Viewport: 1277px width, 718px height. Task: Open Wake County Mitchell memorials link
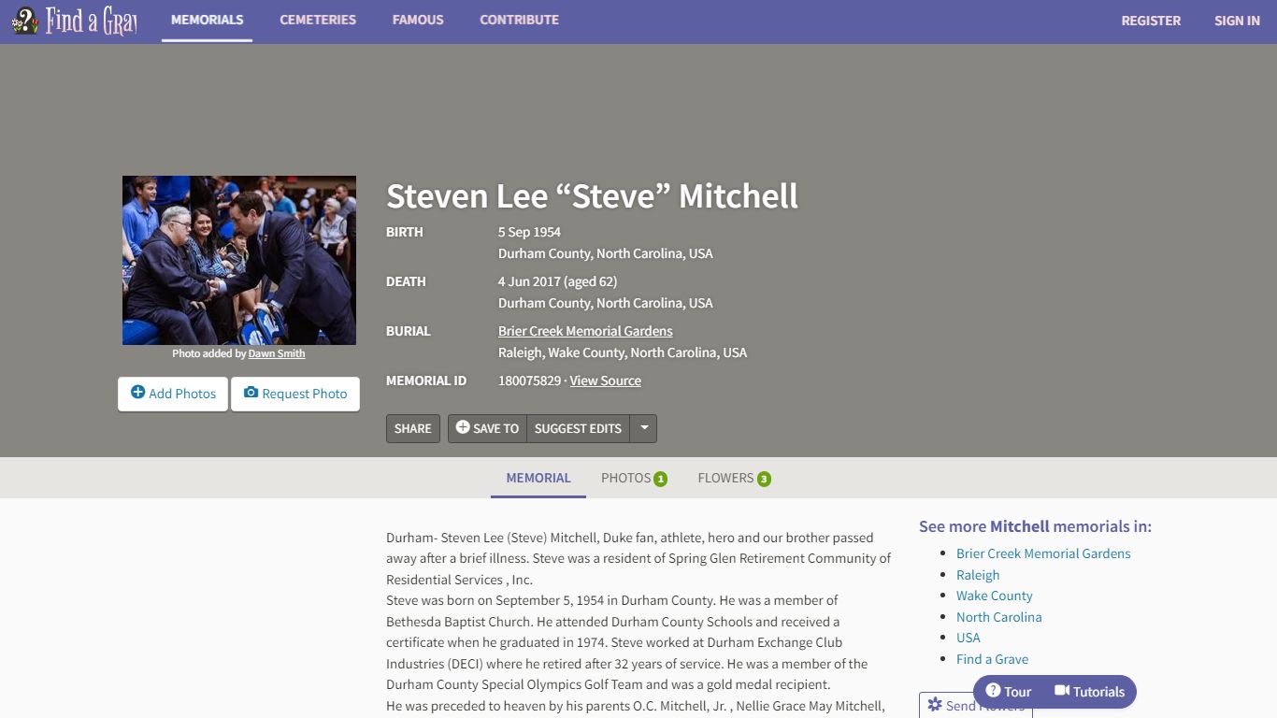click(995, 596)
